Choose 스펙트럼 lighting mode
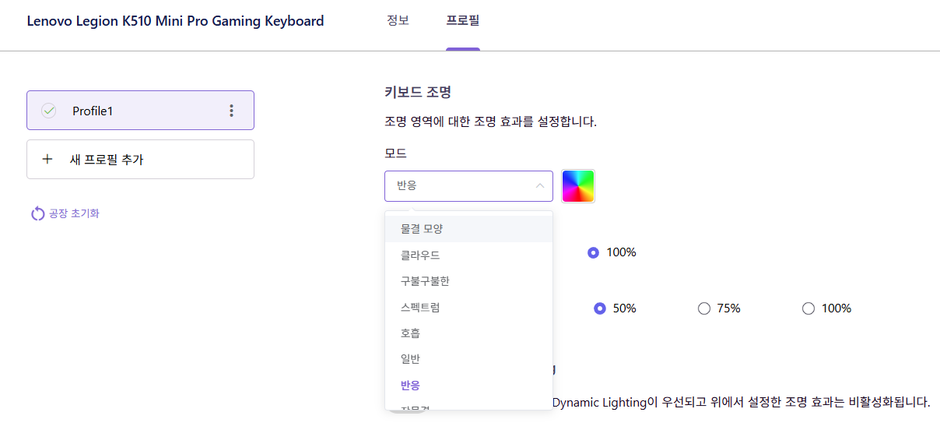This screenshot has height=444, width=940. pyautogui.click(x=468, y=307)
